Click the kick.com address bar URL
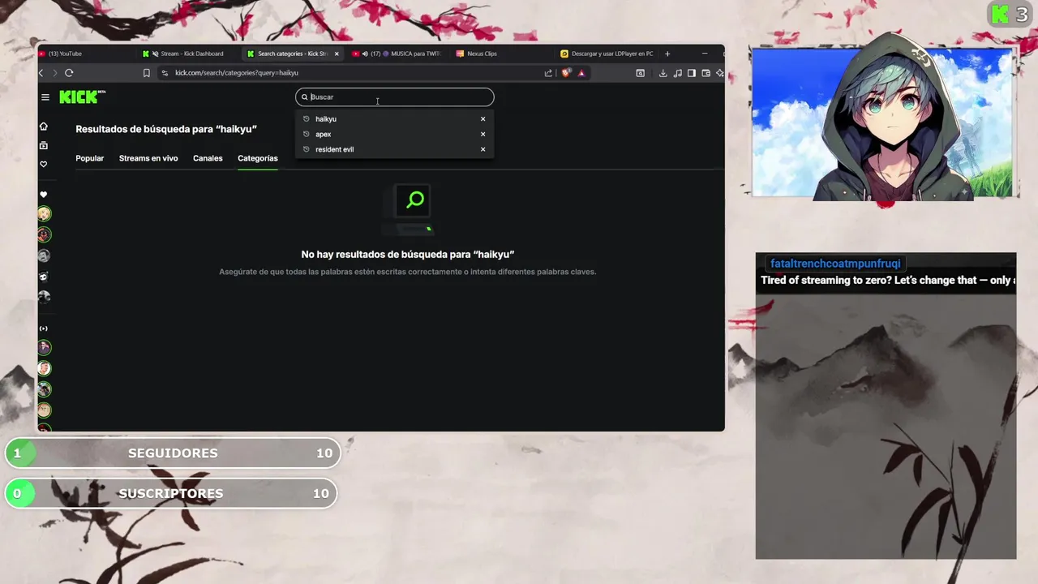Image resolution: width=1038 pixels, height=584 pixels. click(237, 73)
